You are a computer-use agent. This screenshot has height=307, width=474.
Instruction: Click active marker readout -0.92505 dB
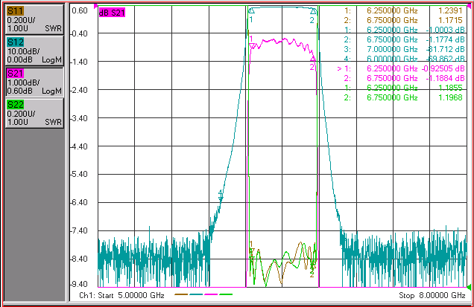[x=443, y=68]
